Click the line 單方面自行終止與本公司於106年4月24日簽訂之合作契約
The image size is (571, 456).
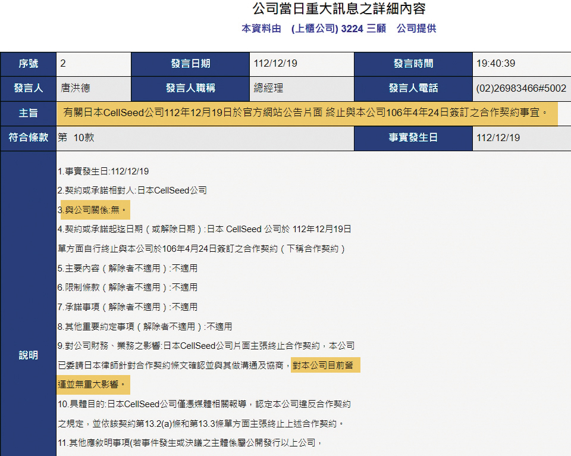pyautogui.click(x=202, y=249)
